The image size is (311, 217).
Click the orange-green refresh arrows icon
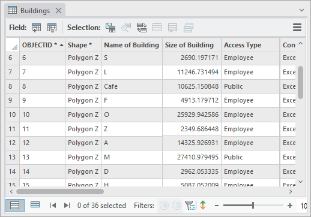203,205
